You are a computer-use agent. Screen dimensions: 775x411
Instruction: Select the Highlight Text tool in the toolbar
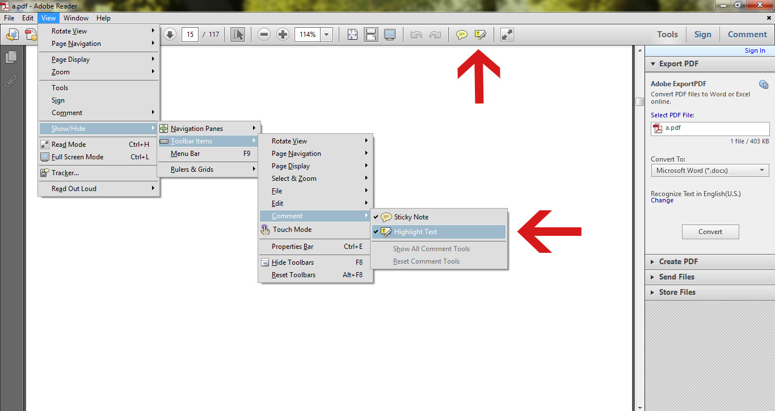point(481,34)
